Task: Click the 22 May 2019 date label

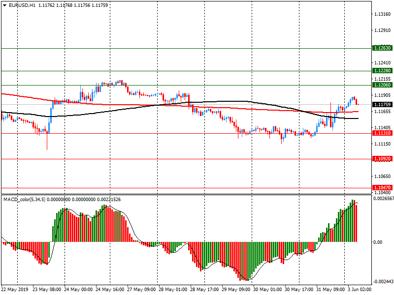Action: [14, 290]
